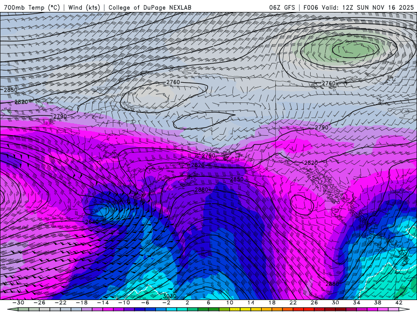Click 'F006 Valid: 12Z SUN NOV 16 2025'

[x=359, y=7]
